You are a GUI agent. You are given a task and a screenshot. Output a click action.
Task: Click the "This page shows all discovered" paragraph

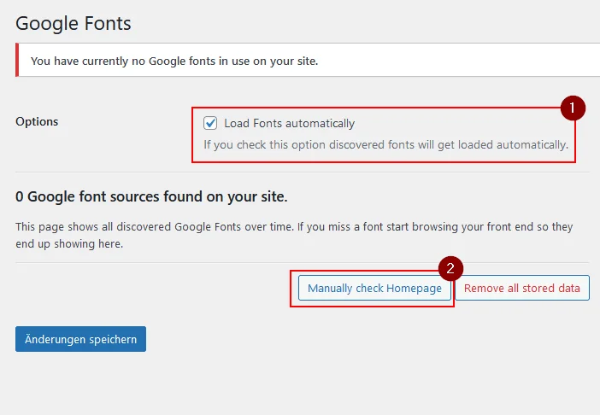coord(294,235)
